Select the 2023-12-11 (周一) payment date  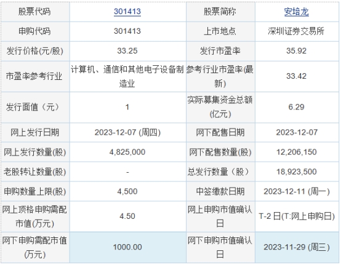(297, 192)
